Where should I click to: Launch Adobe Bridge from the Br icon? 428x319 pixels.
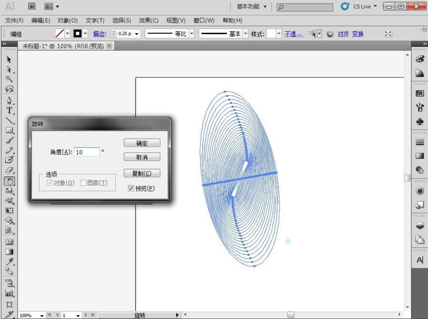pyautogui.click(x=32, y=6)
